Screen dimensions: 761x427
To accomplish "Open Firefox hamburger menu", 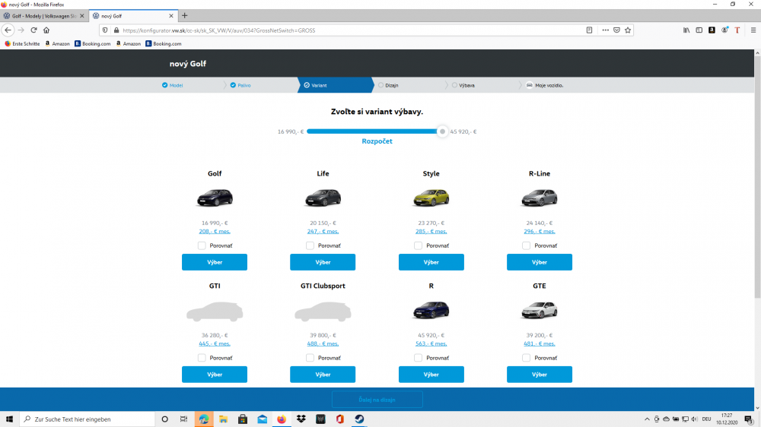I will (x=753, y=30).
